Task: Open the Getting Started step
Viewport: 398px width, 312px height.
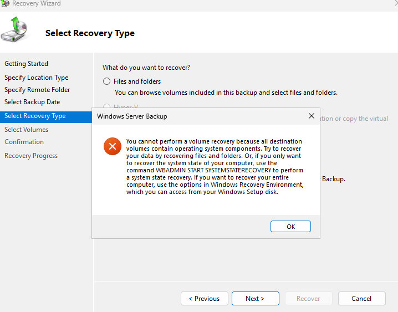Action: pyautogui.click(x=26, y=63)
